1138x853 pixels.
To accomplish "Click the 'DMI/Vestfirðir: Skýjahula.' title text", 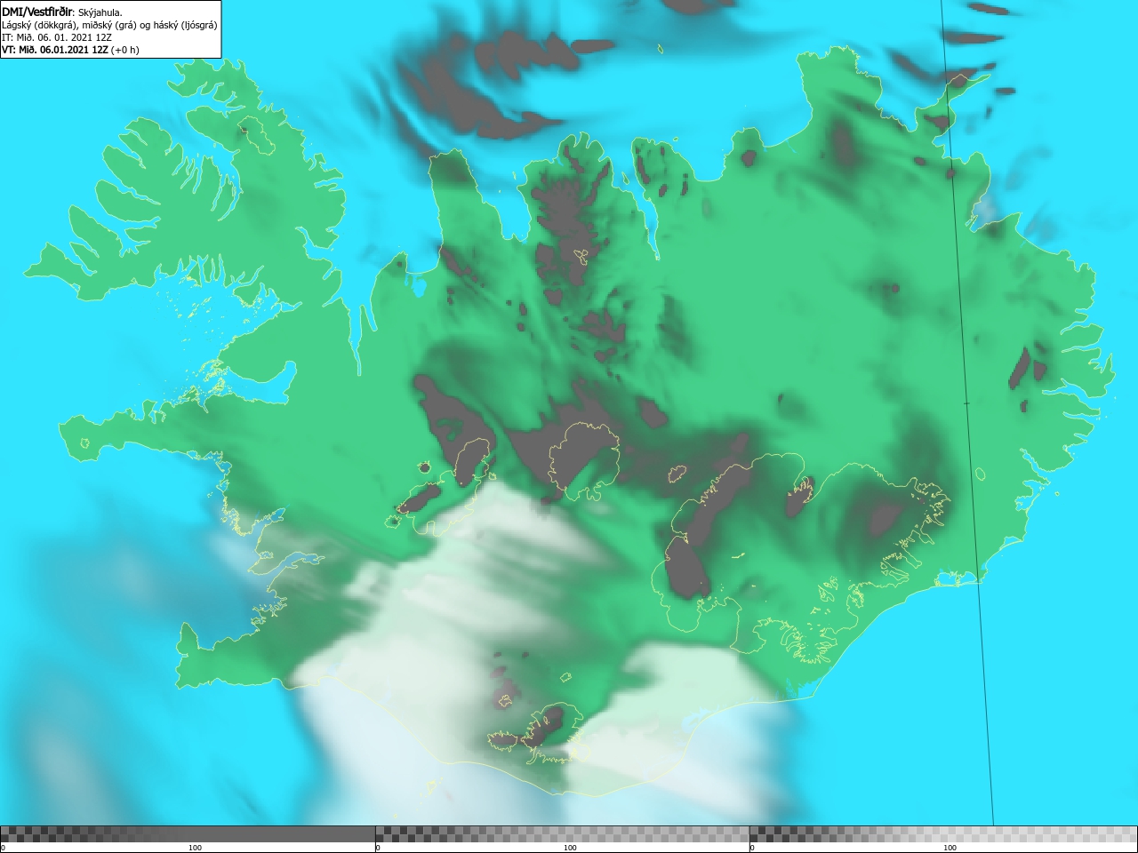I will 62,12.
